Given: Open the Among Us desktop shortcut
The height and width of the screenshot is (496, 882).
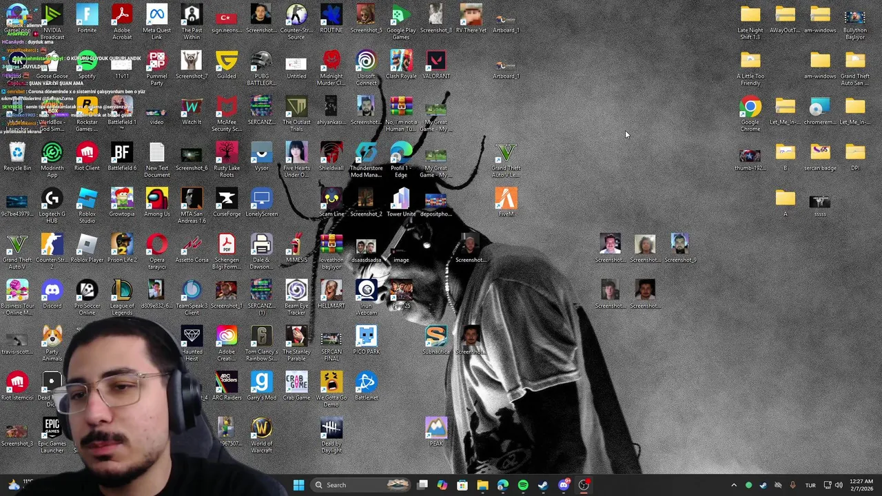Looking at the screenshot, I should (x=157, y=203).
